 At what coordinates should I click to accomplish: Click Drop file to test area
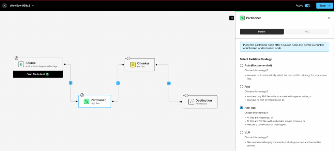point(38,74)
